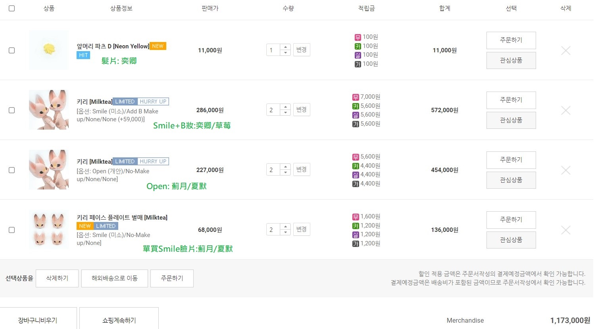596x329 pixels.
Task: Click 삭제하기 for selected items
Action: (x=57, y=279)
